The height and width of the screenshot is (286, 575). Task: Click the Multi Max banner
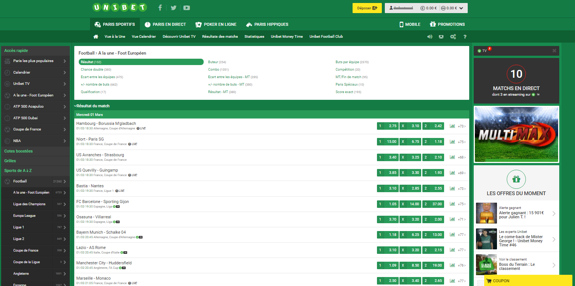tap(516, 134)
